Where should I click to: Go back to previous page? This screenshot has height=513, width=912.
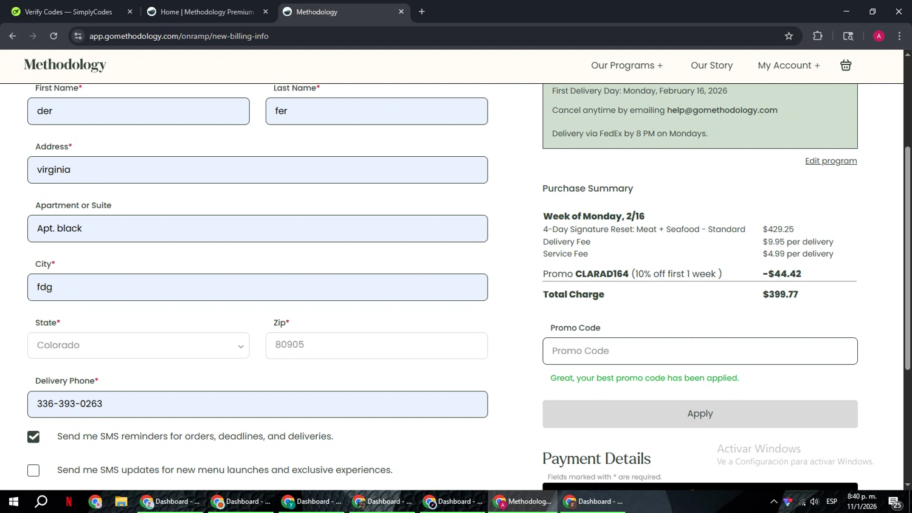pyautogui.click(x=13, y=36)
